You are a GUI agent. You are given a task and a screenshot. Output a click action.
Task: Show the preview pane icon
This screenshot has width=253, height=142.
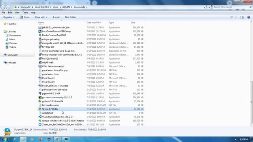242,17
